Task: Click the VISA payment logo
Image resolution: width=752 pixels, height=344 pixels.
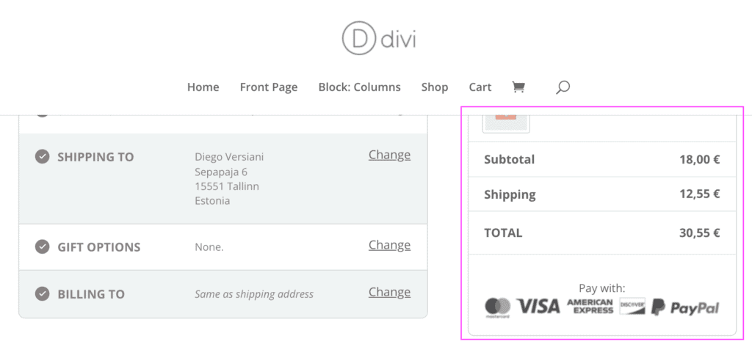Action: click(538, 307)
